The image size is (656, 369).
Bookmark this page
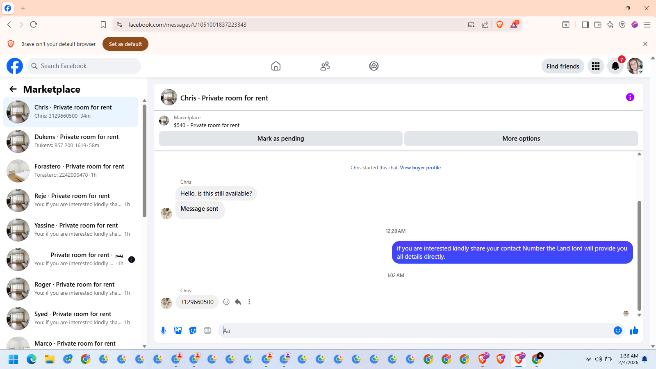pyautogui.click(x=103, y=25)
